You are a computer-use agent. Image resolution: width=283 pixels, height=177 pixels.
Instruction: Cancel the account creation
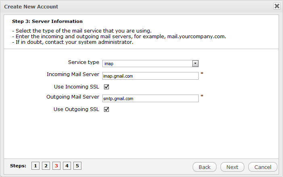point(263,167)
